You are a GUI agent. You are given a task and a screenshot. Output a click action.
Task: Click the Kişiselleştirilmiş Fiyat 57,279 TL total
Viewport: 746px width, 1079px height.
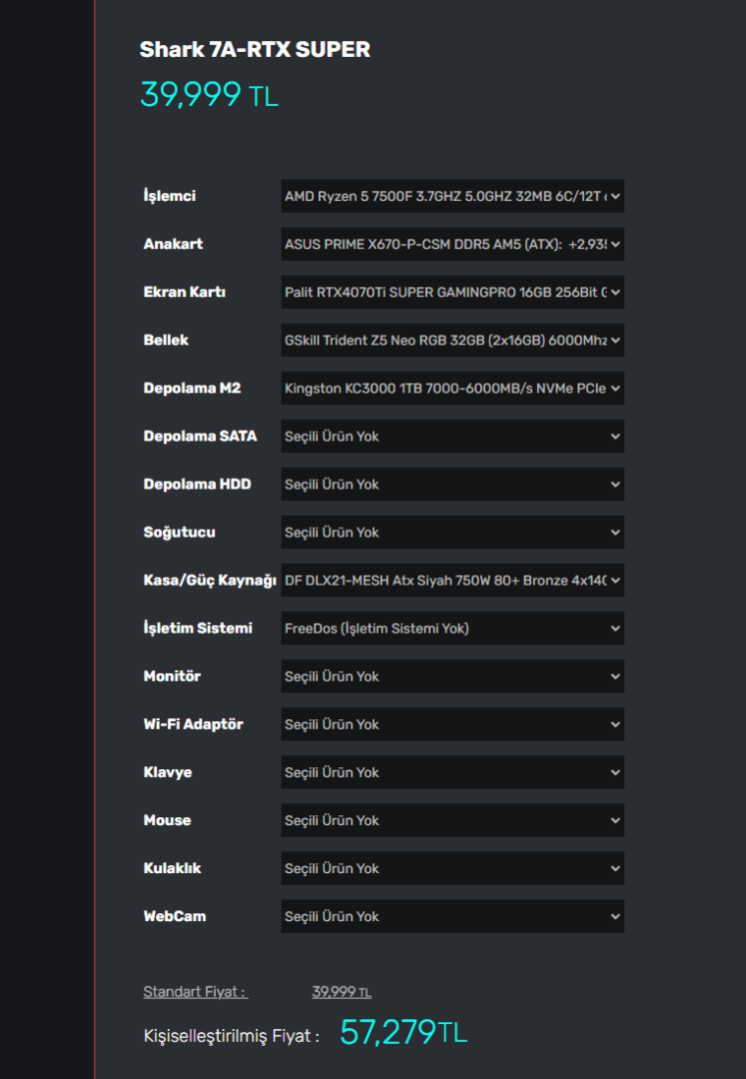click(x=402, y=1032)
